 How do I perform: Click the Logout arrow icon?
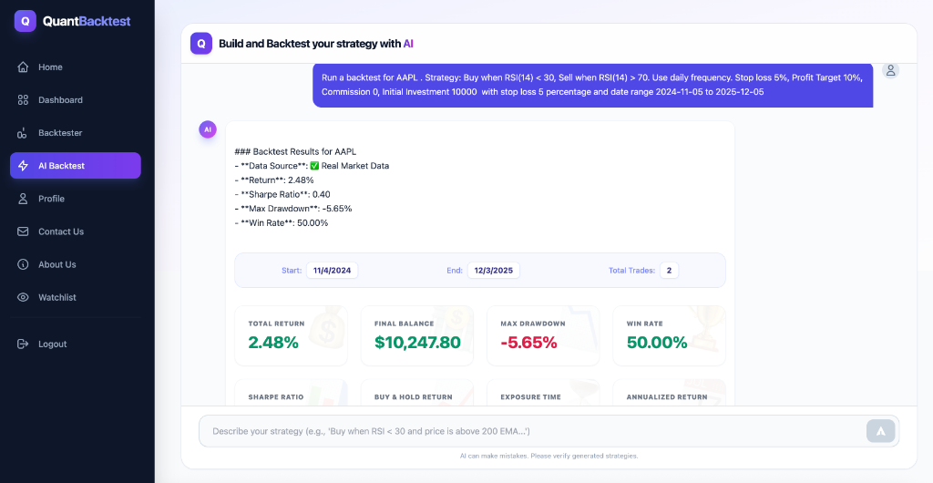[x=23, y=344]
